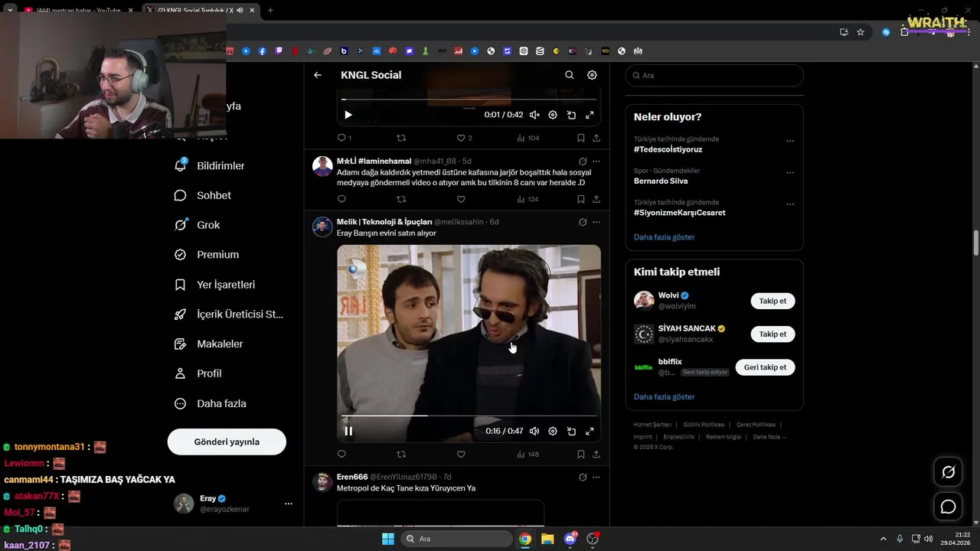Open Chrome from the taskbar

525,539
